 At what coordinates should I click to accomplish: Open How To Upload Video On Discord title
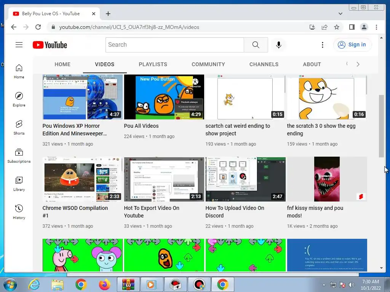click(x=235, y=212)
